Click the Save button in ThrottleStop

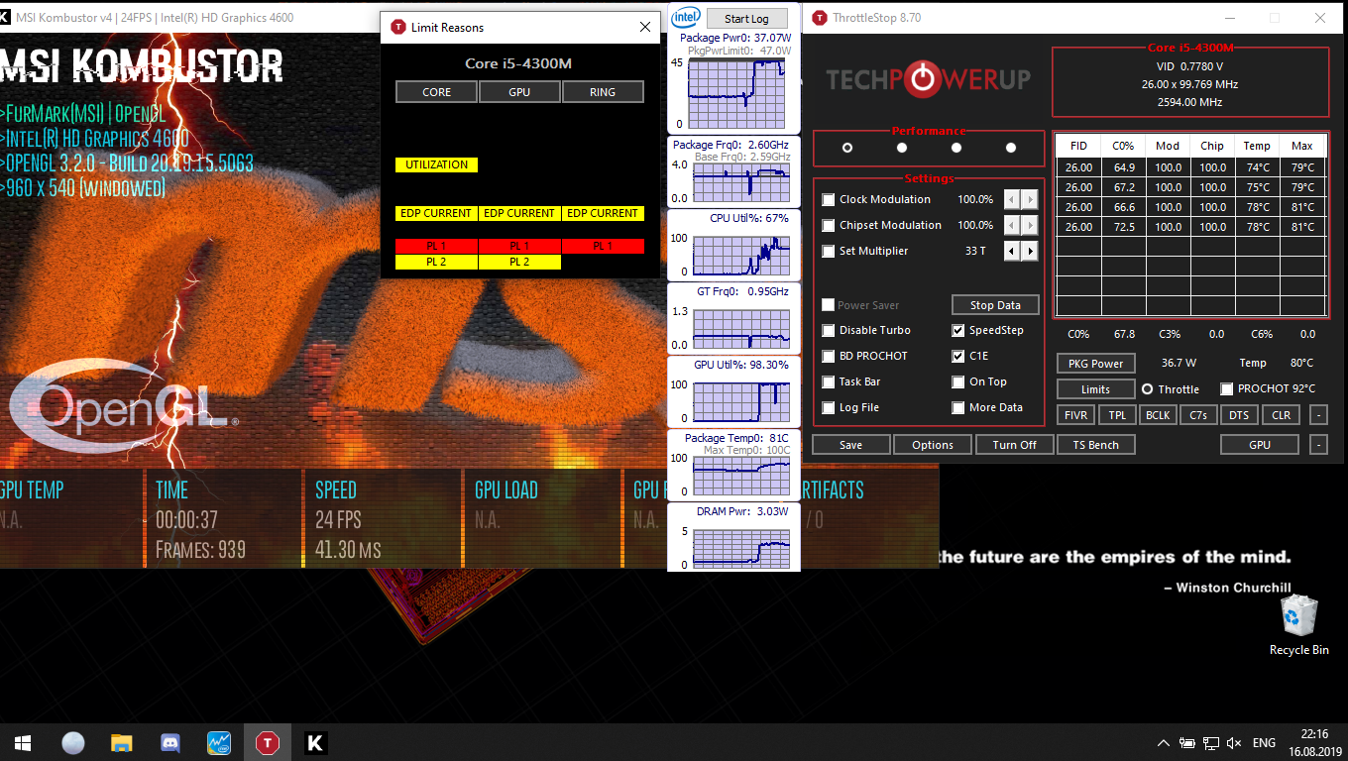coord(851,445)
